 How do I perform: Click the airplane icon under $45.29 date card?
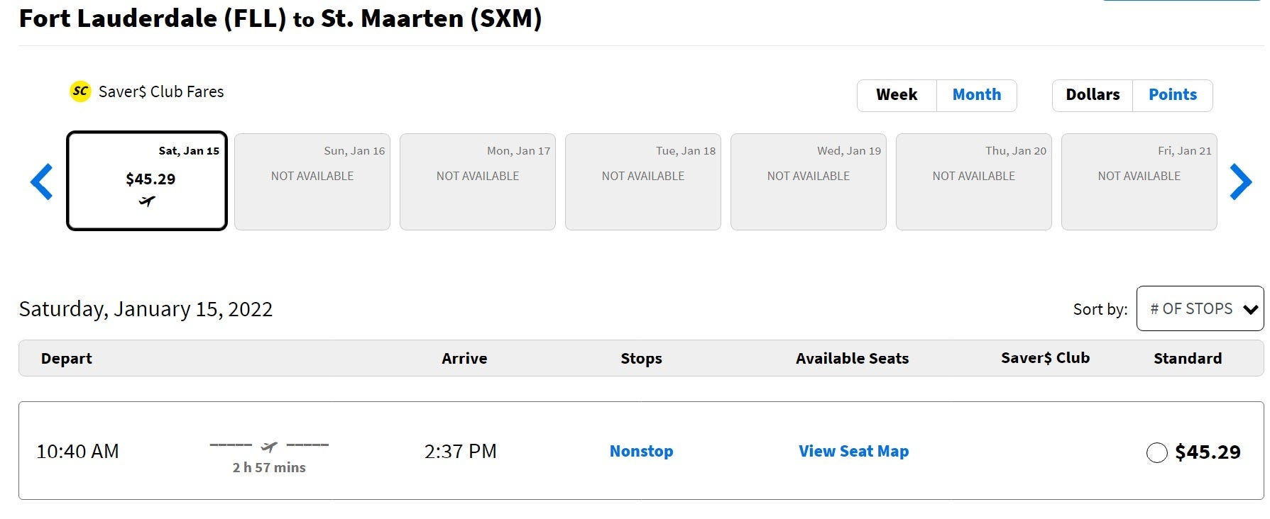point(147,202)
